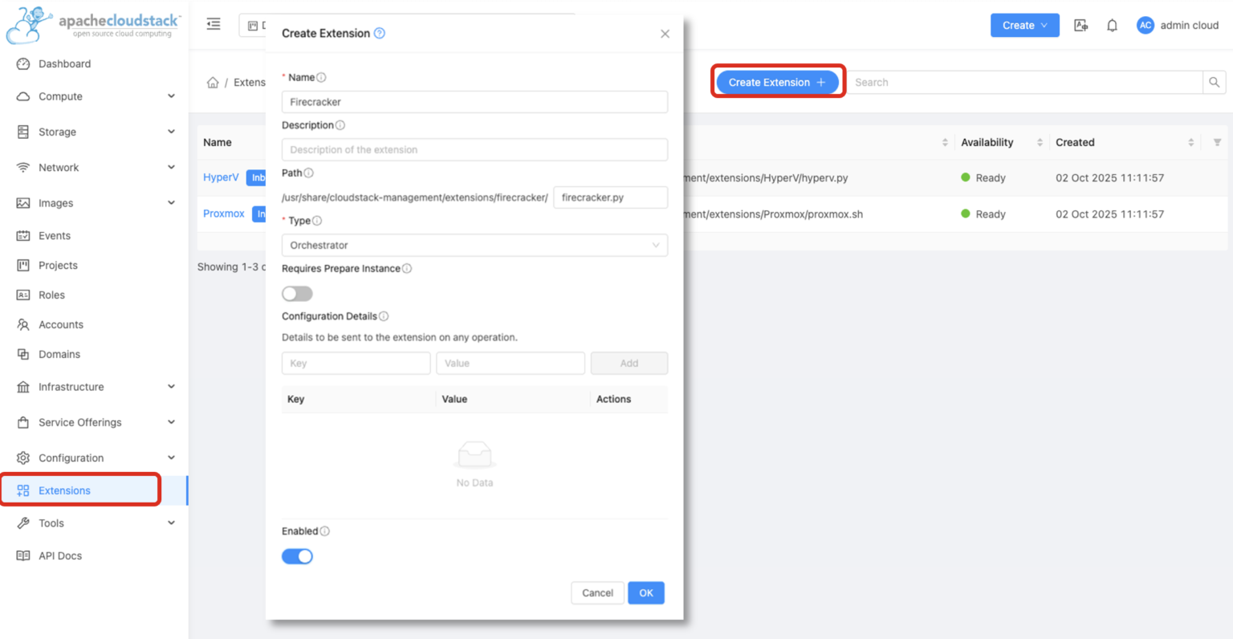Open the help icon beside Create Extension title

tap(380, 34)
